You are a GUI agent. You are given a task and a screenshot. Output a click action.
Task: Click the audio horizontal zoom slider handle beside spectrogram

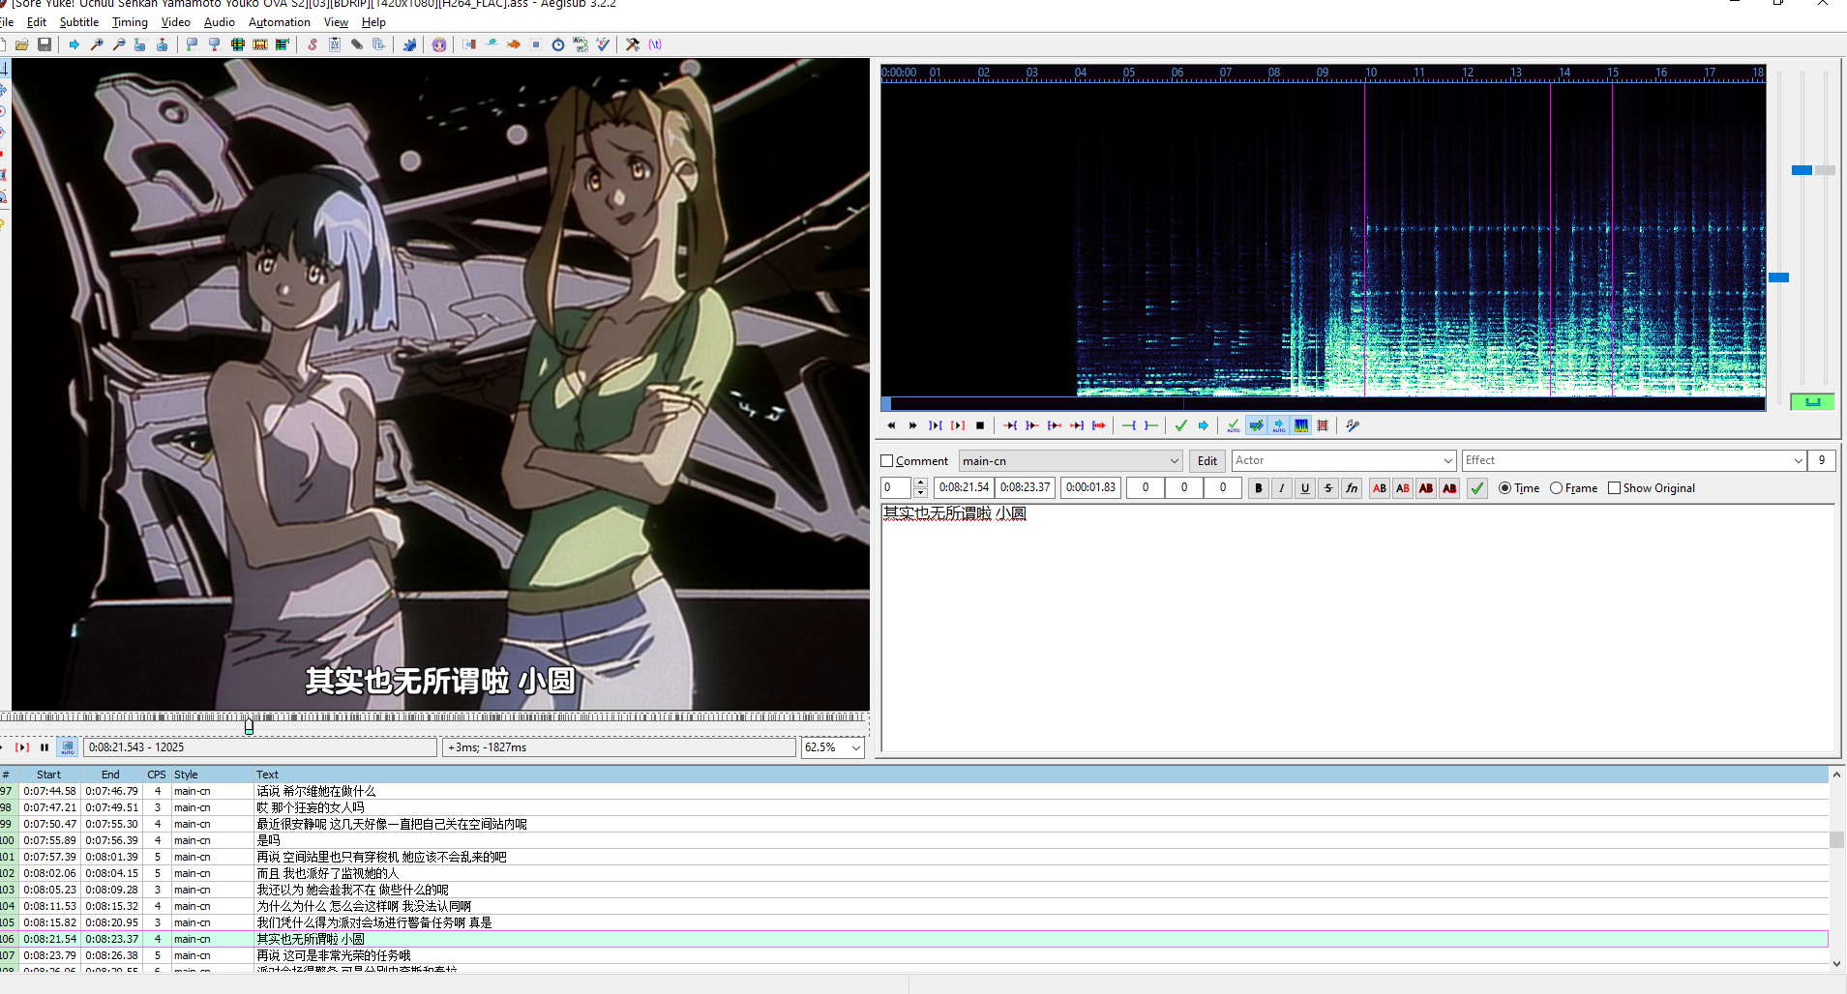point(1778,278)
